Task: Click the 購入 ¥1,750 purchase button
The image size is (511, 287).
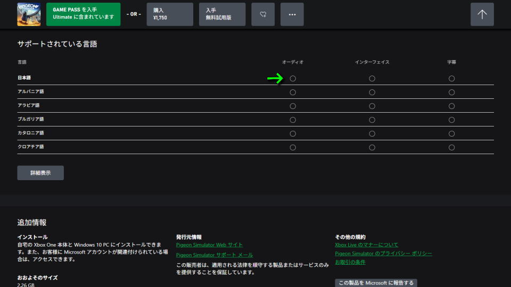Action: coord(170,14)
